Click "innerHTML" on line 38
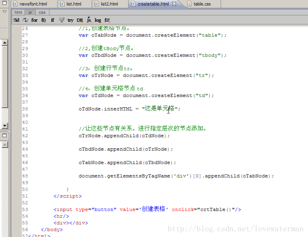308x237 pixels. point(118,109)
